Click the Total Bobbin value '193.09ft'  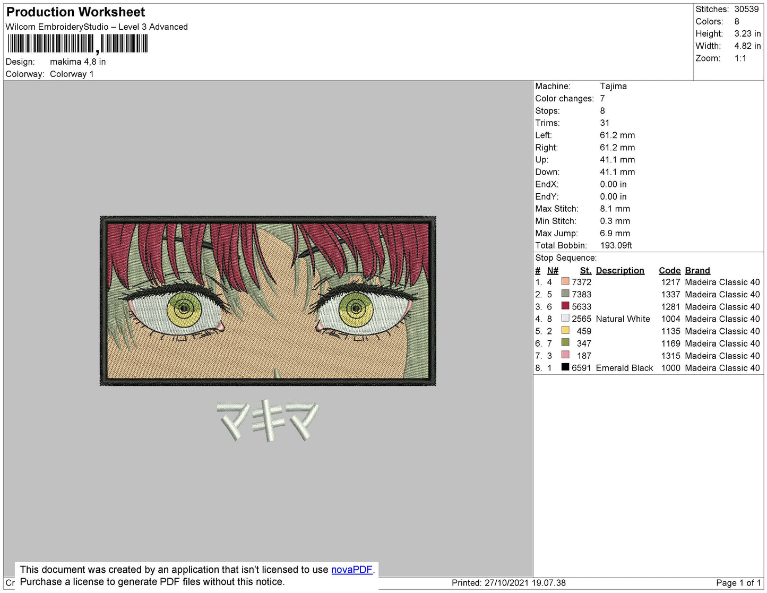[x=616, y=245]
